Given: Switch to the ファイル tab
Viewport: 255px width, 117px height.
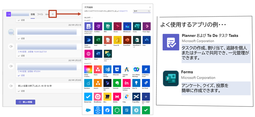Looking at the screenshot, I should [40, 14].
